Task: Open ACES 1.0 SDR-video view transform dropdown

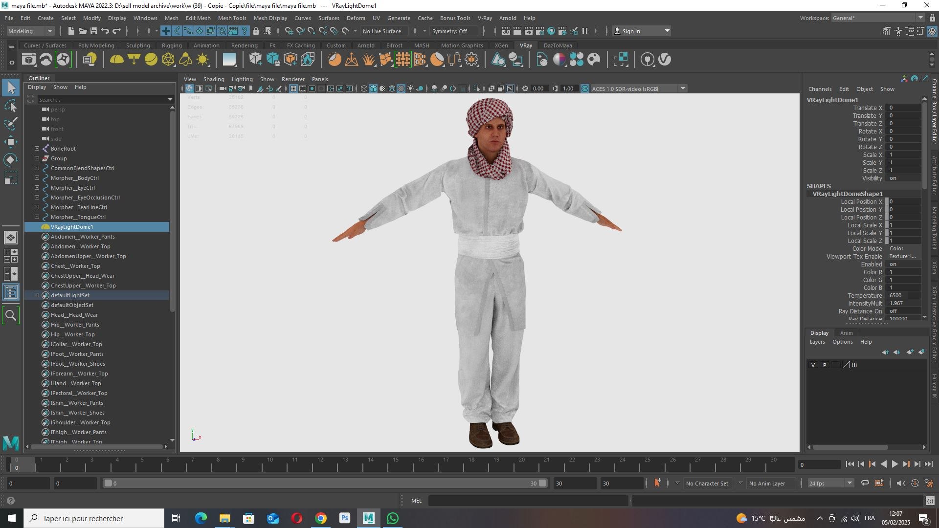Action: (638, 88)
